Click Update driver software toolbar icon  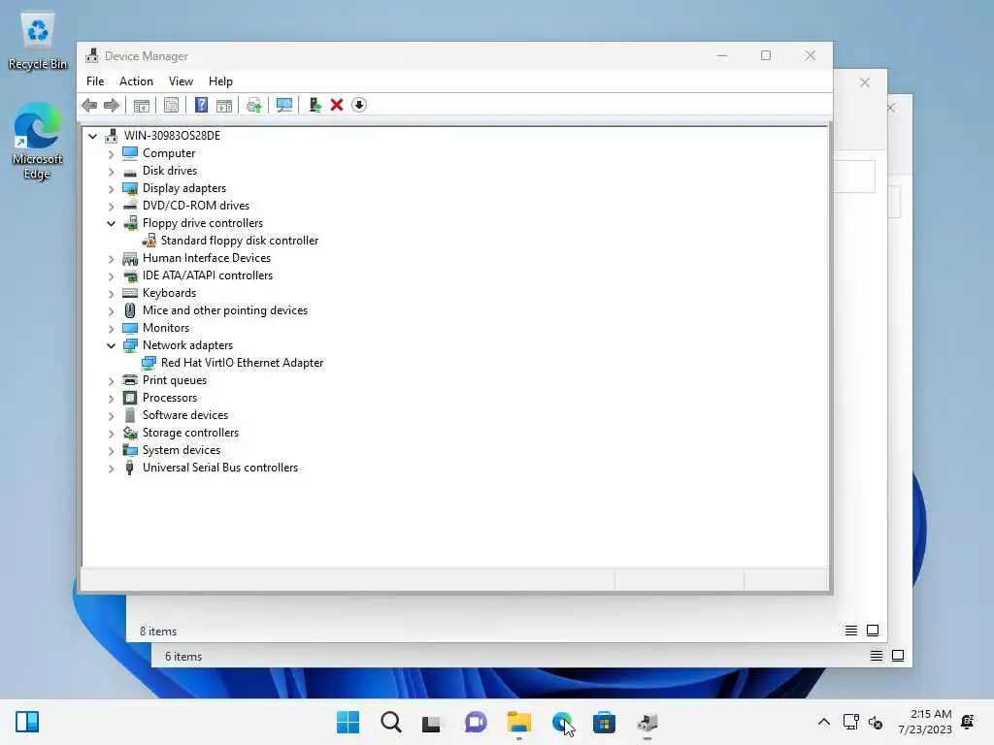point(253,105)
